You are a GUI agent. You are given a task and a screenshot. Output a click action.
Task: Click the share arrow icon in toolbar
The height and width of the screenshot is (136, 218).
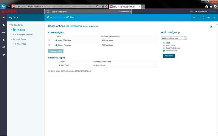tap(194, 17)
